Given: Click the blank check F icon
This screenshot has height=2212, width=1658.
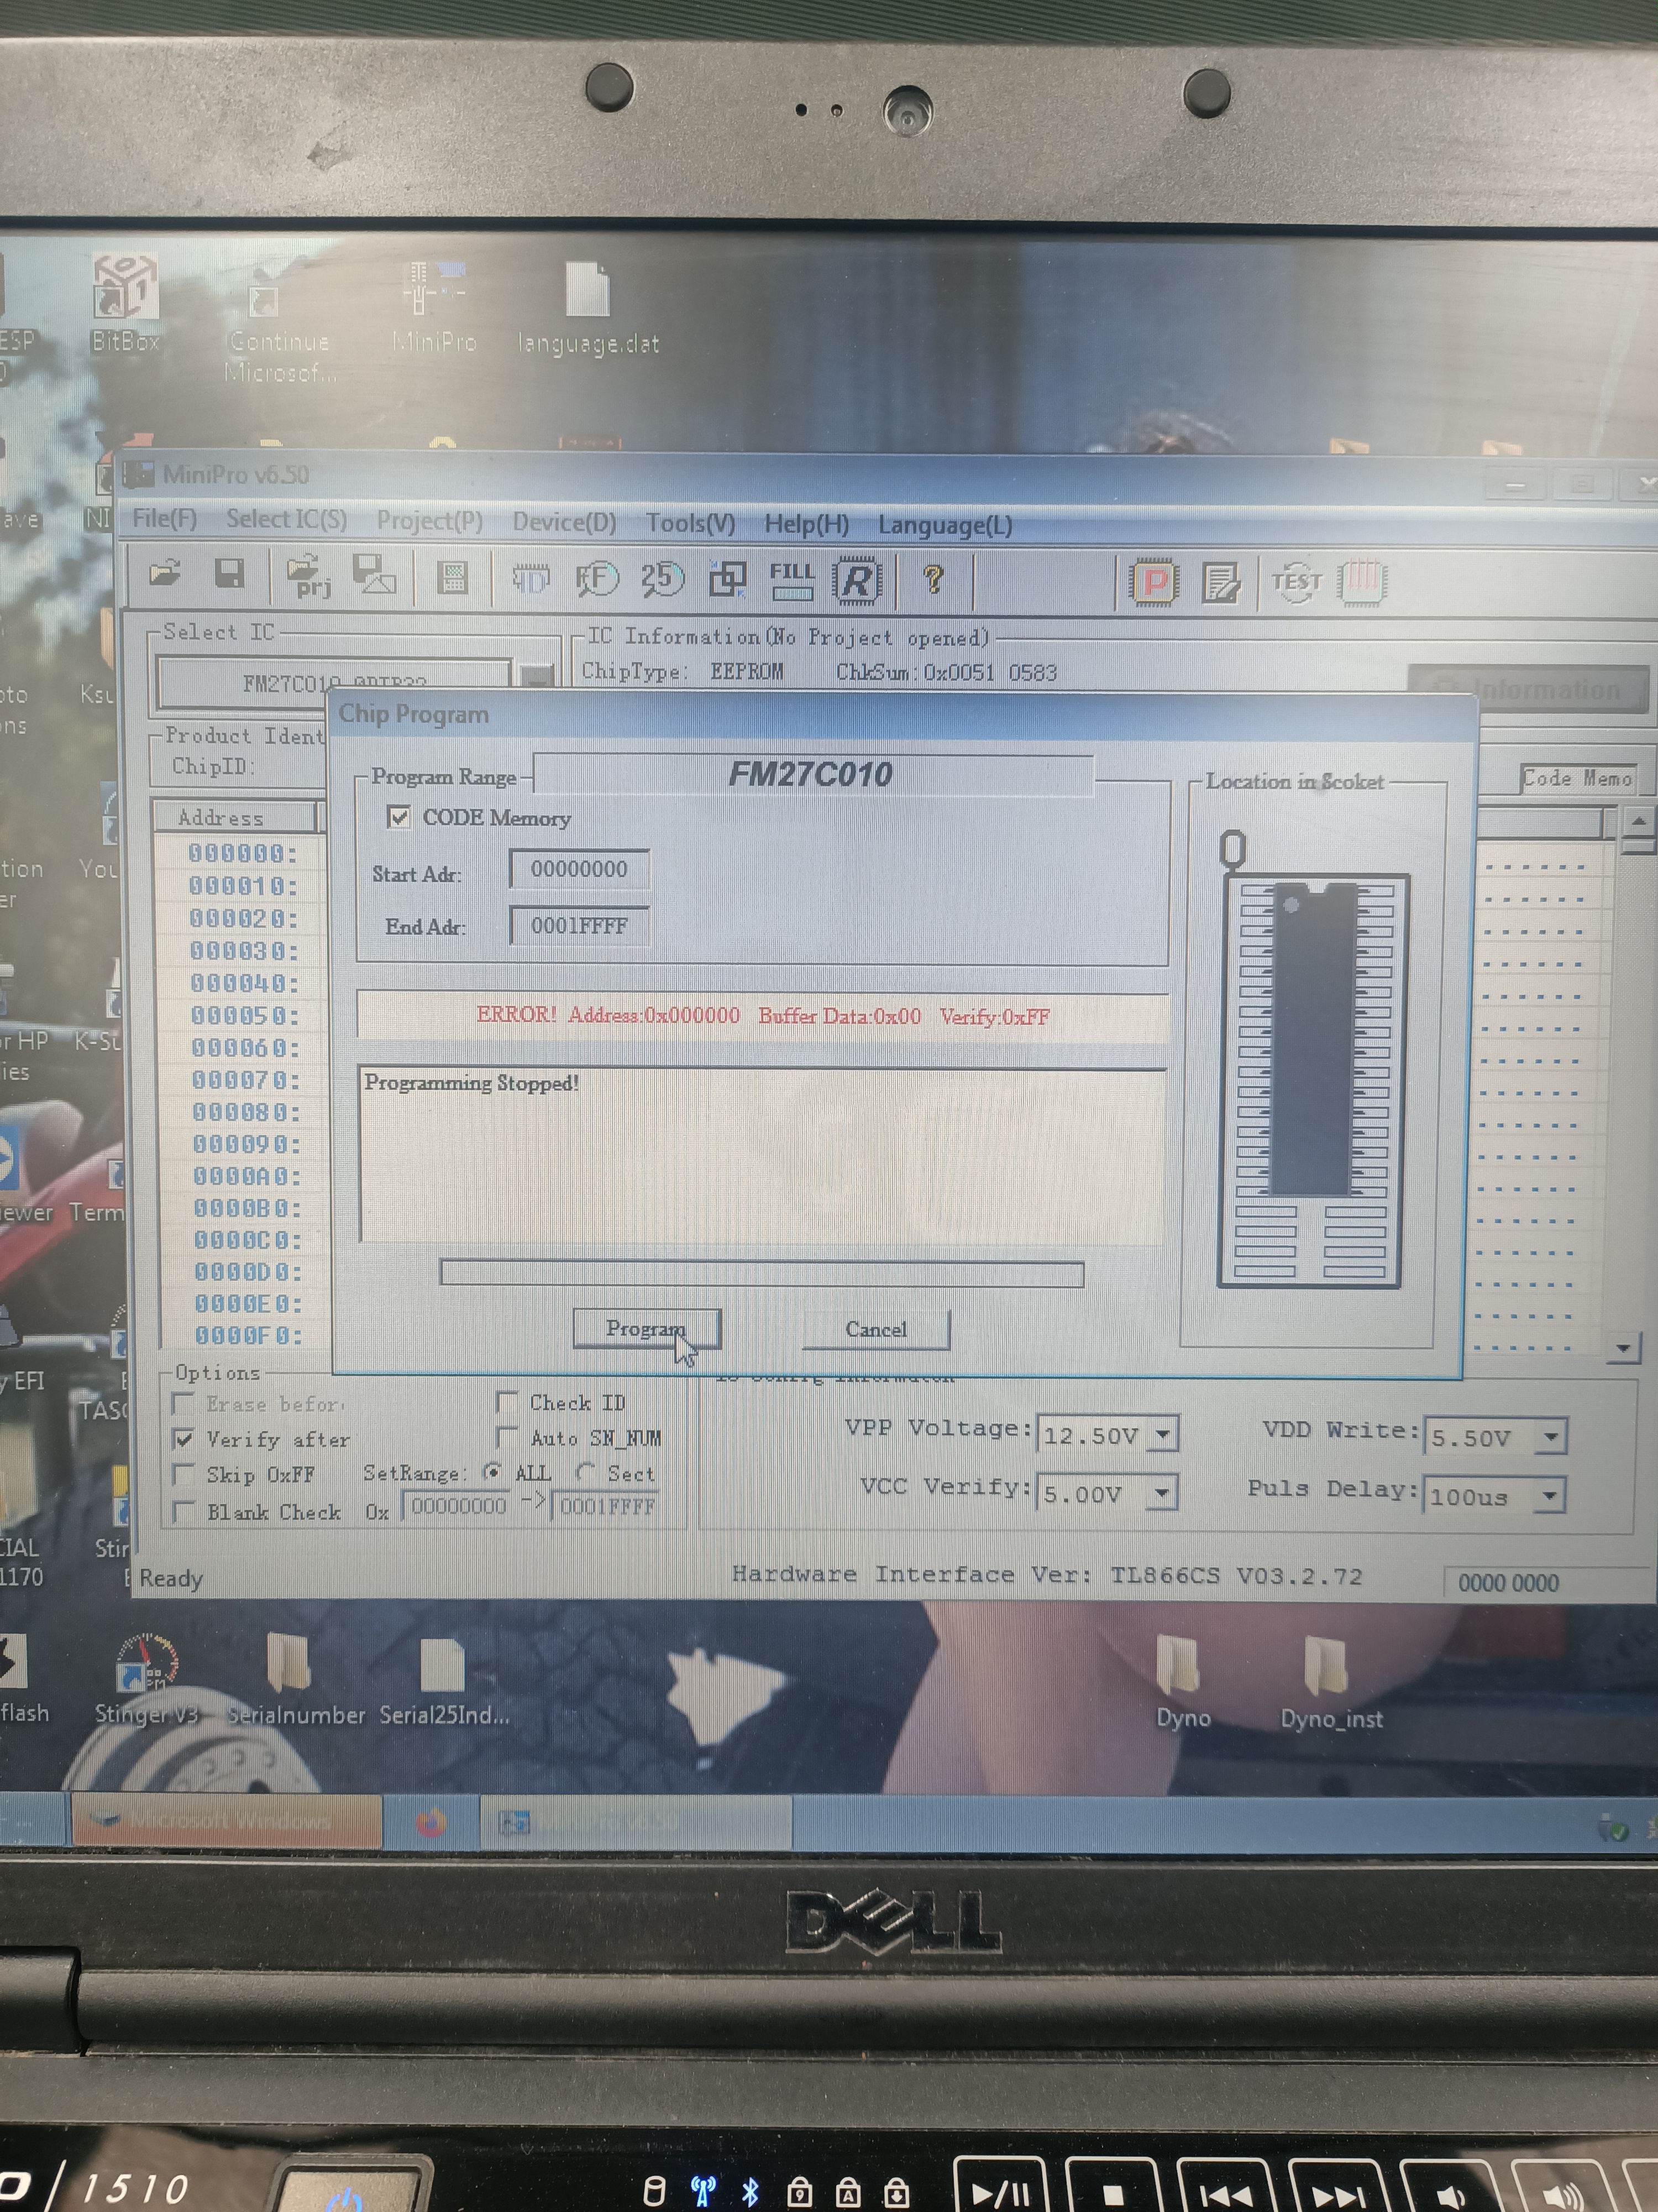Looking at the screenshot, I should pos(597,579).
